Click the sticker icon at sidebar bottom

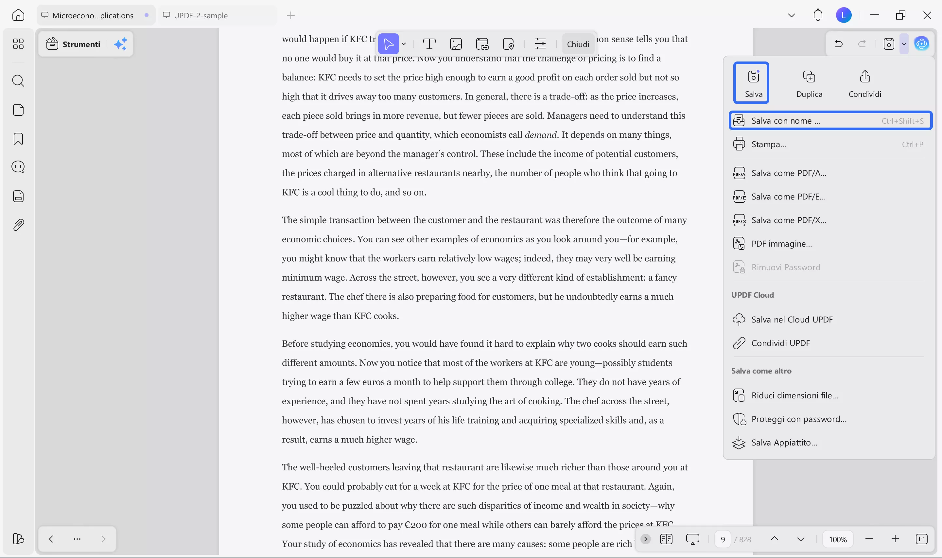point(18,538)
